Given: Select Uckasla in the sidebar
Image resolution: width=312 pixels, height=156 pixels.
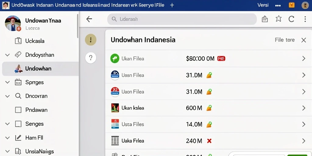Looking at the screenshot, I should tap(35, 41).
